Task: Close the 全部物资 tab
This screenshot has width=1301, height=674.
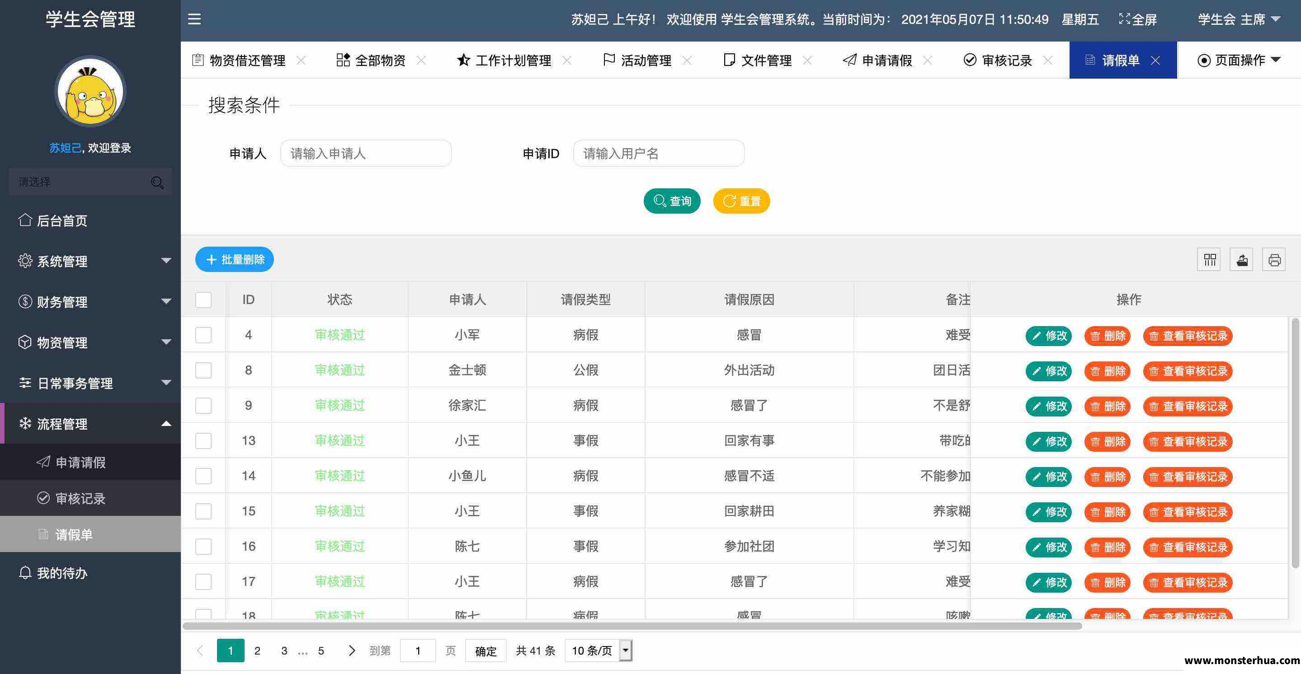Action: [421, 61]
